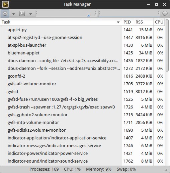The image size is (170, 173).
Task: Select the gvfs-afc-volume-monitor process
Action: coord(83,84)
